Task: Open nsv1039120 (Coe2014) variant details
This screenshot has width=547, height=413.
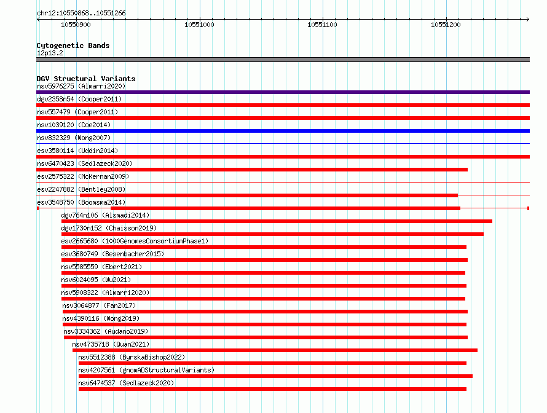Action: (74, 125)
